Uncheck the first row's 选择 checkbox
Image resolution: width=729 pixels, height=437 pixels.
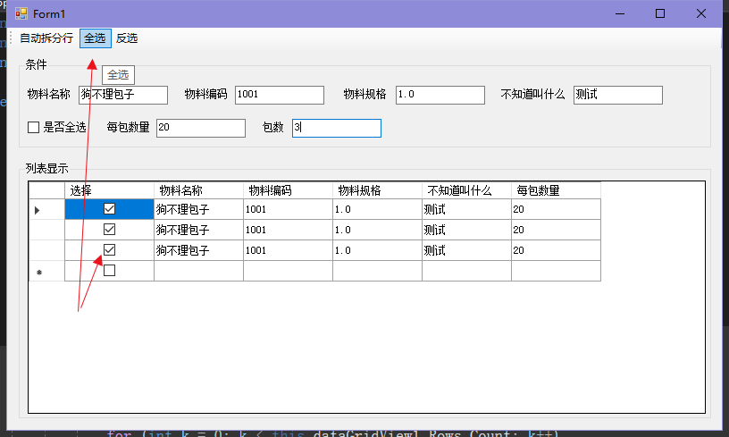(109, 209)
